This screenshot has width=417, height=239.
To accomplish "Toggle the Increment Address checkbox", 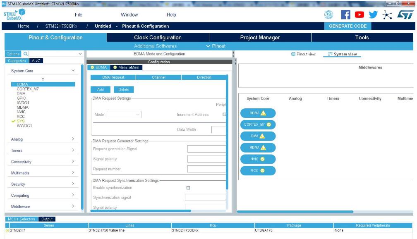I will 224,115.
